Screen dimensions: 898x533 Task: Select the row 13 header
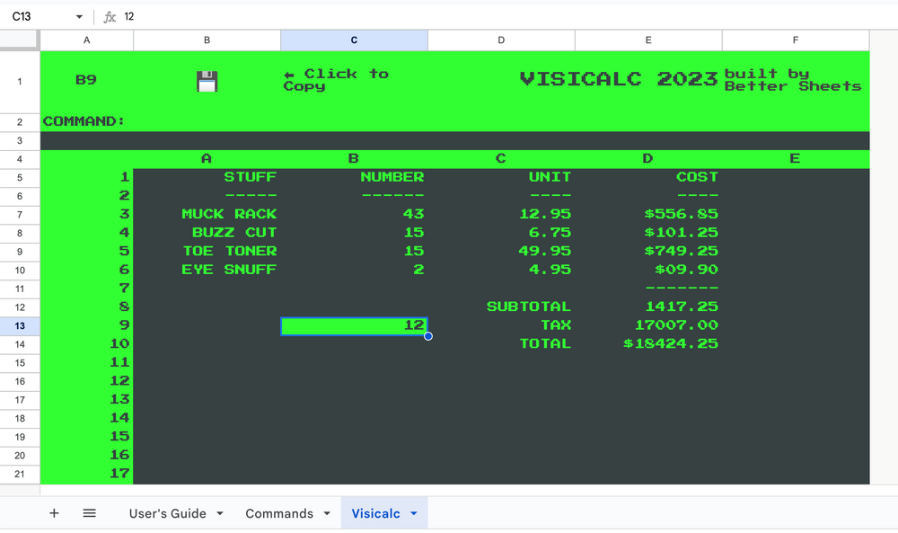19,325
